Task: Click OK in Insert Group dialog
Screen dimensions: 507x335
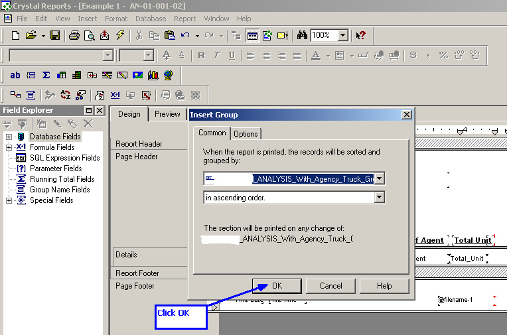Action: pyautogui.click(x=277, y=286)
